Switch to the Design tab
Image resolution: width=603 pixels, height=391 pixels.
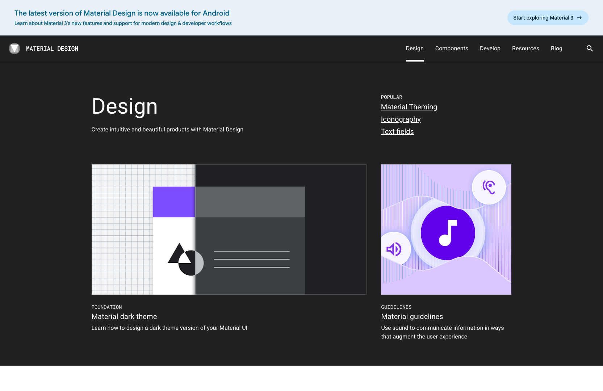point(415,48)
